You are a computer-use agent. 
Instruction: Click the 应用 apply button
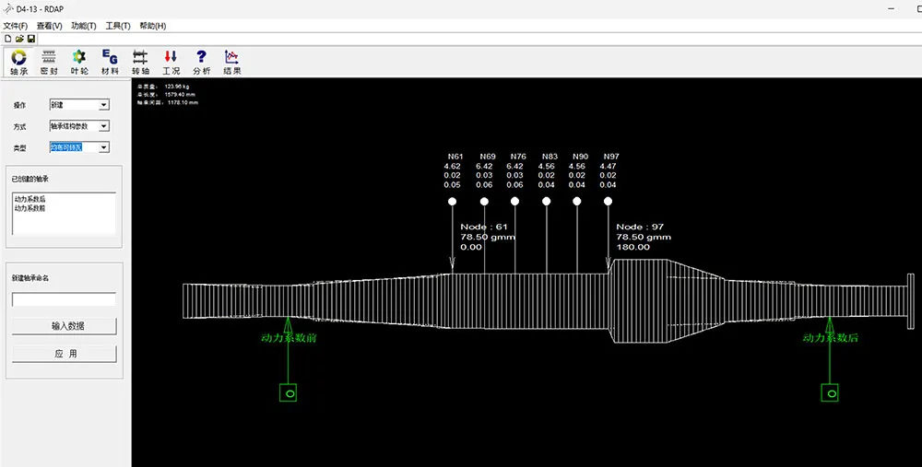click(65, 355)
